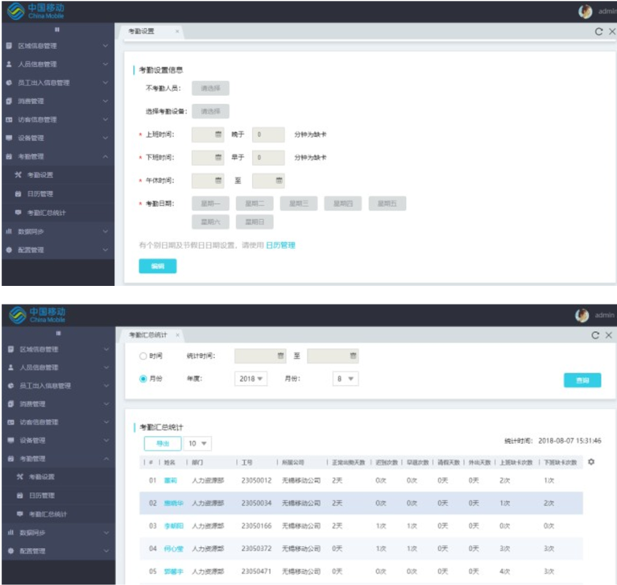Click 员工出入信息管理 icon on 考勤设置 screen
This screenshot has height=585, width=617.
pyautogui.click(x=9, y=83)
